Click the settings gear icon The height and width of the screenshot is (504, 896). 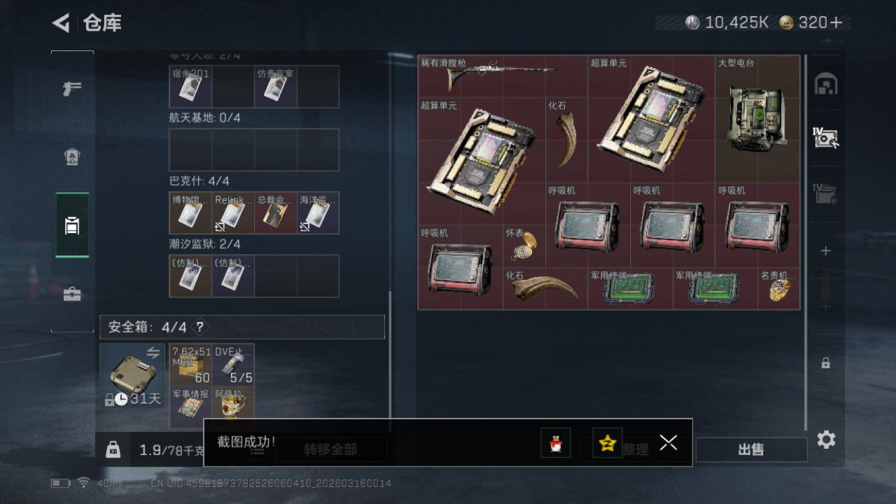point(826,439)
